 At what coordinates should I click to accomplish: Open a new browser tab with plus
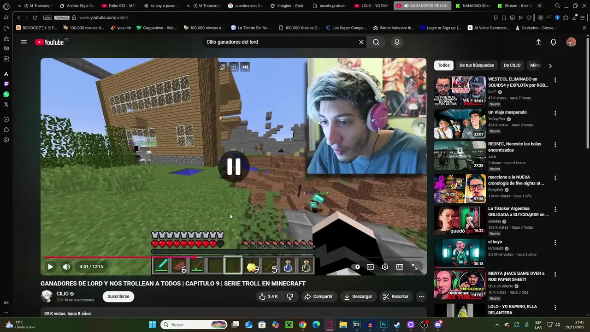(539, 6)
